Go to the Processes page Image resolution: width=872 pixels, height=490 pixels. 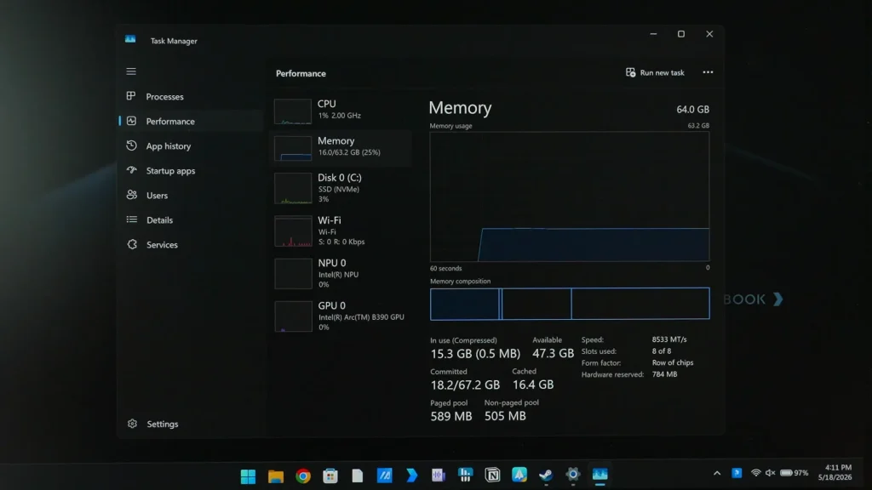(191, 97)
